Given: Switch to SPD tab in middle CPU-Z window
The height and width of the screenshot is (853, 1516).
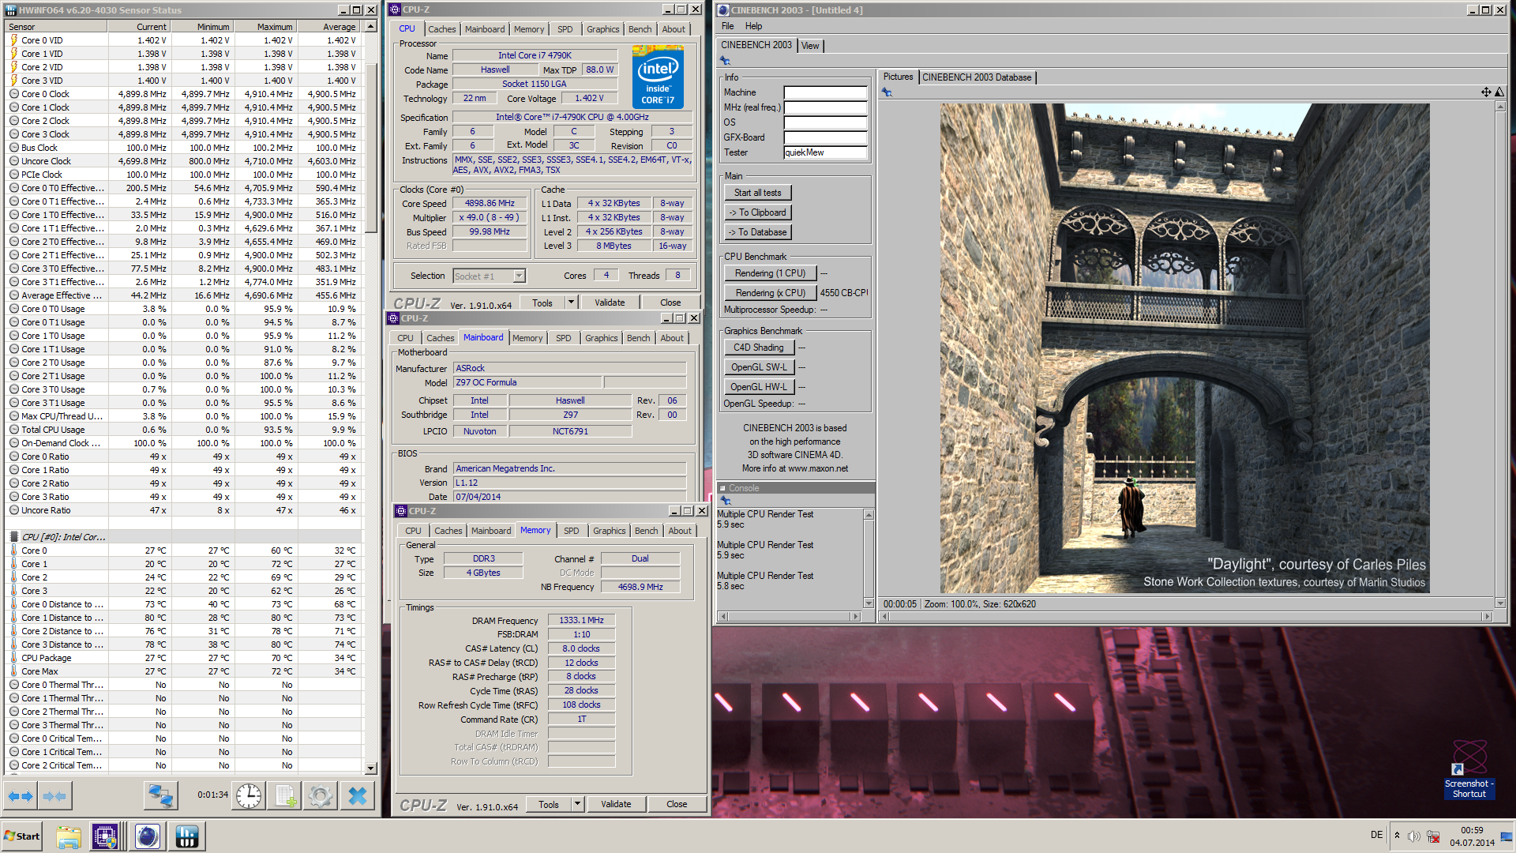Looking at the screenshot, I should pos(563,338).
